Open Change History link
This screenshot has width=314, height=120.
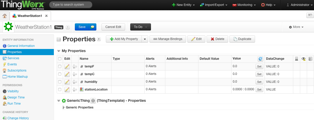(18, 118)
